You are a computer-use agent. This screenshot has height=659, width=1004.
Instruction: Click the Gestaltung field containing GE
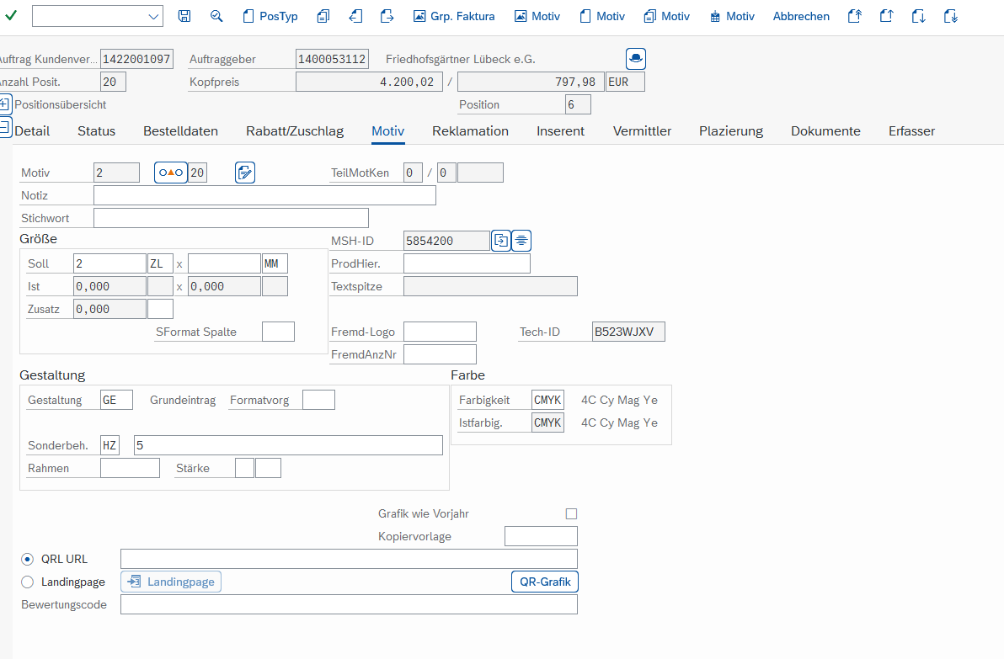[116, 400]
